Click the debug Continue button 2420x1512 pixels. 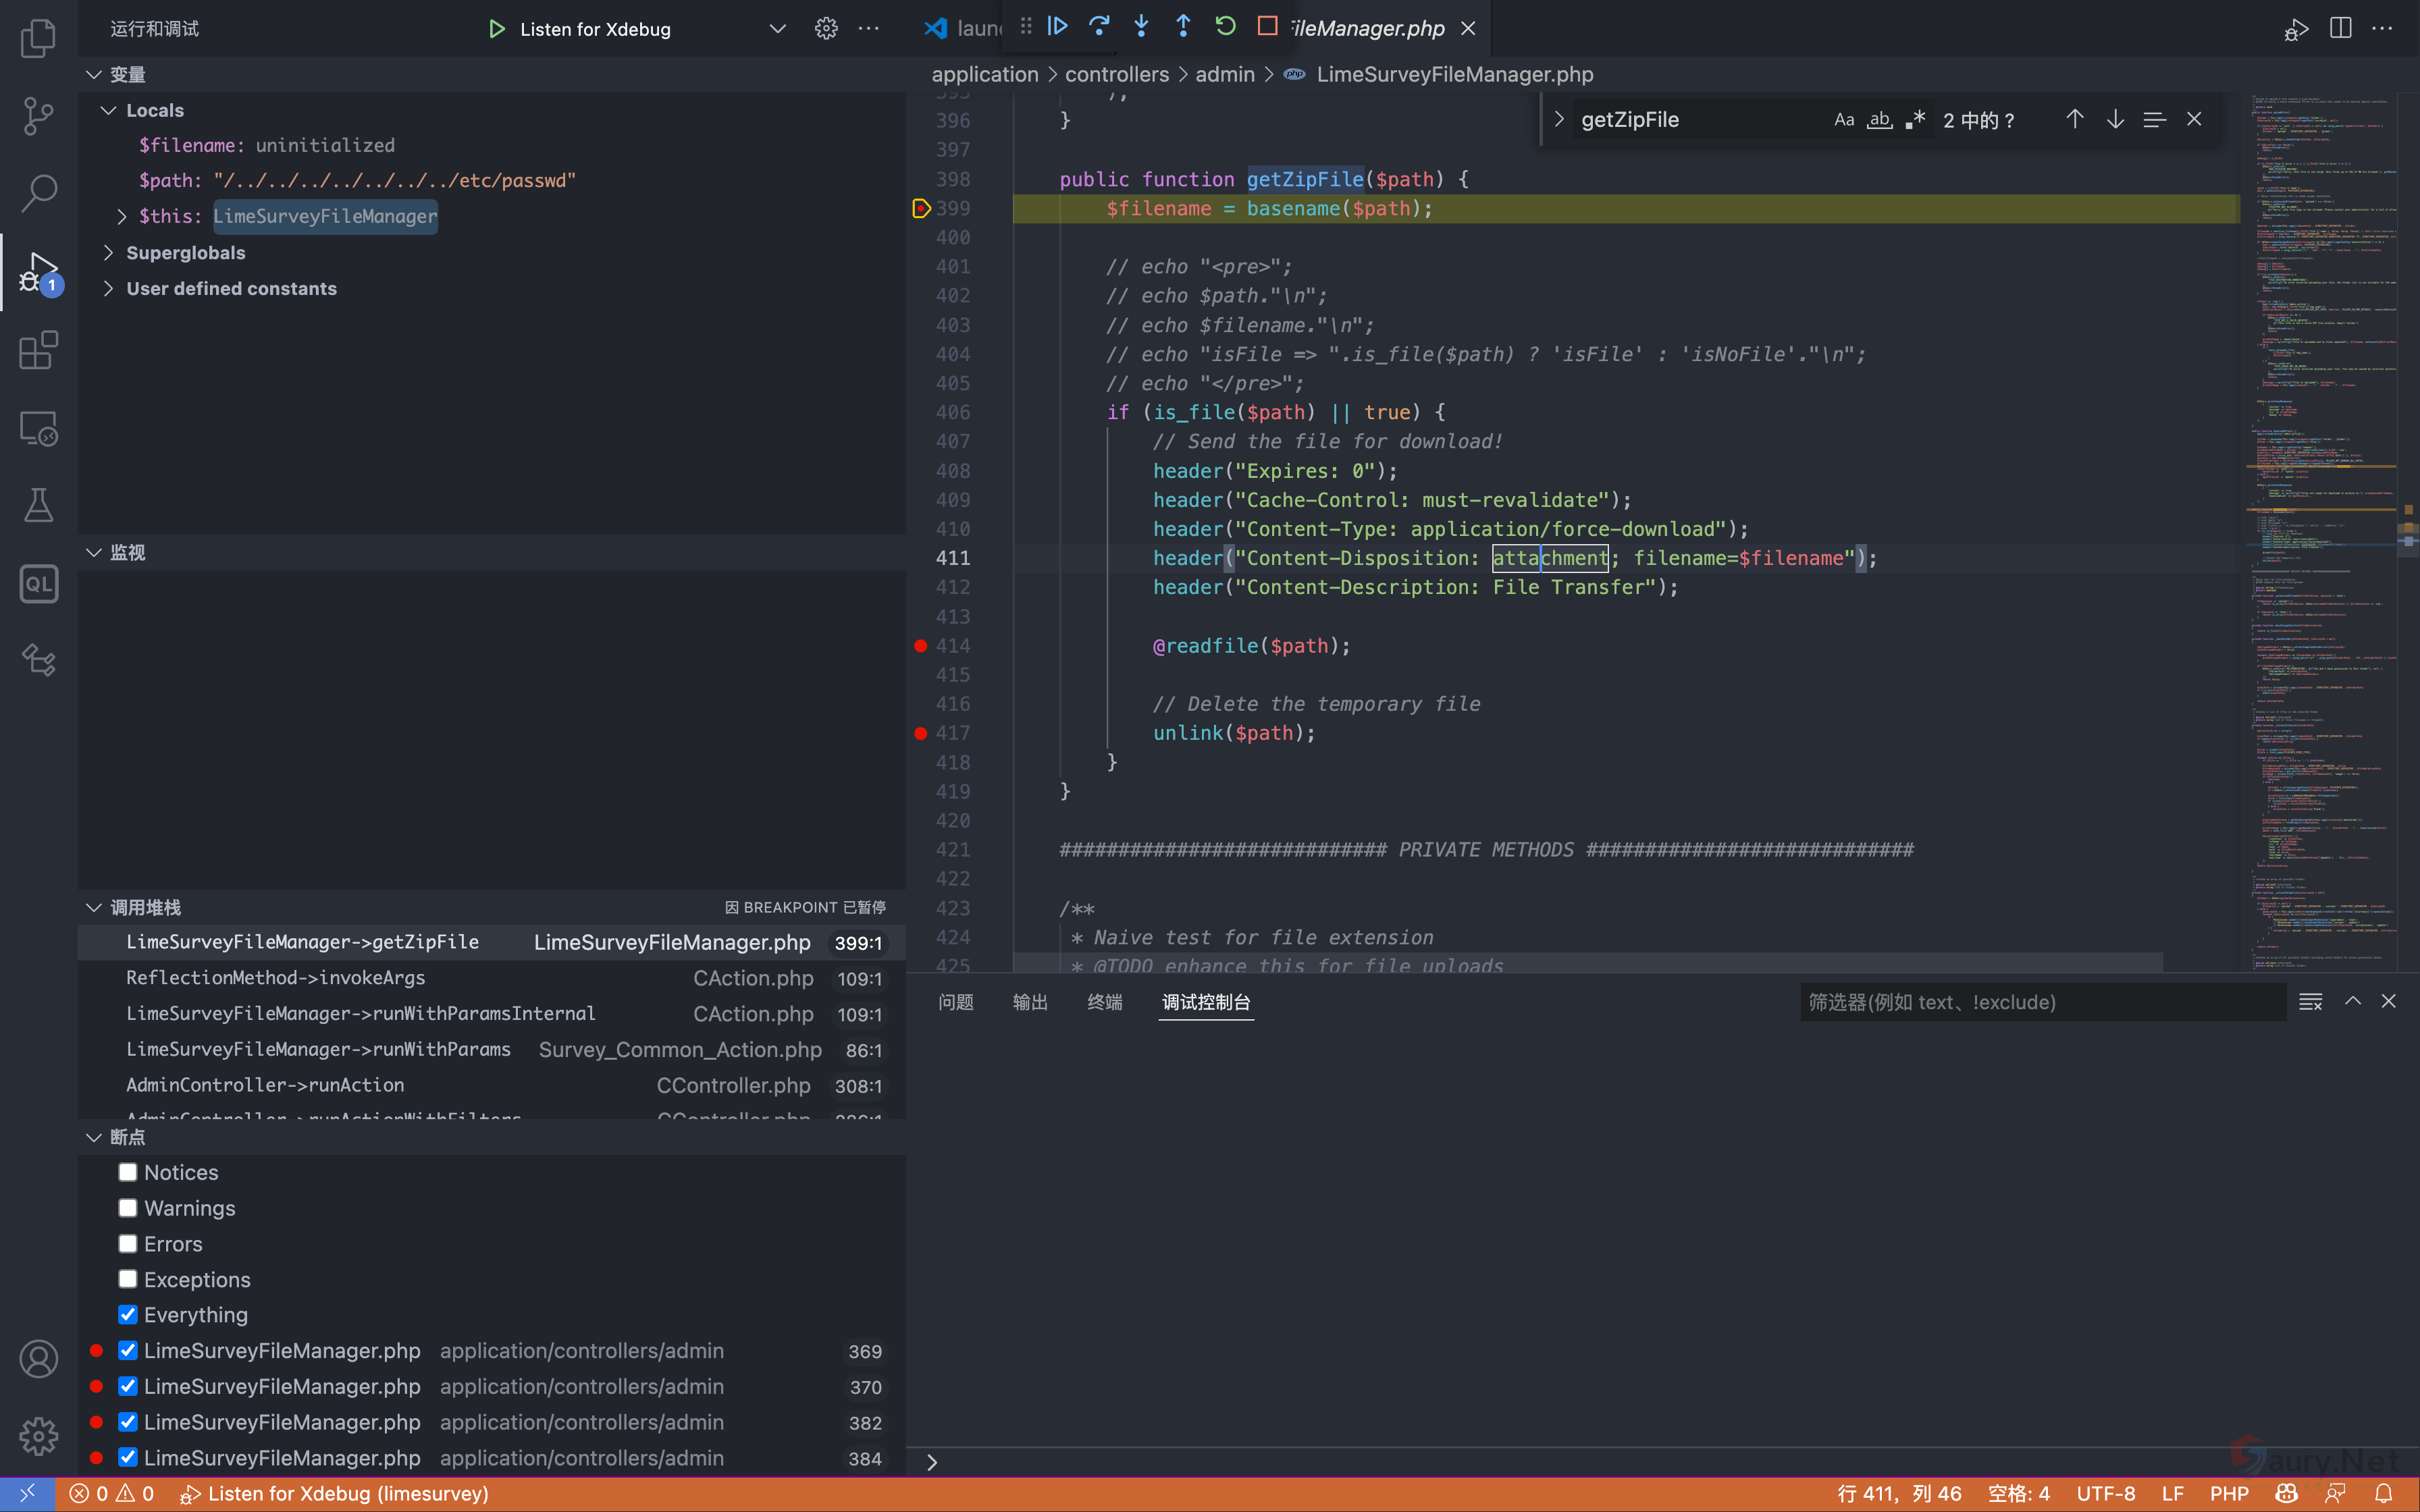pyautogui.click(x=1057, y=27)
